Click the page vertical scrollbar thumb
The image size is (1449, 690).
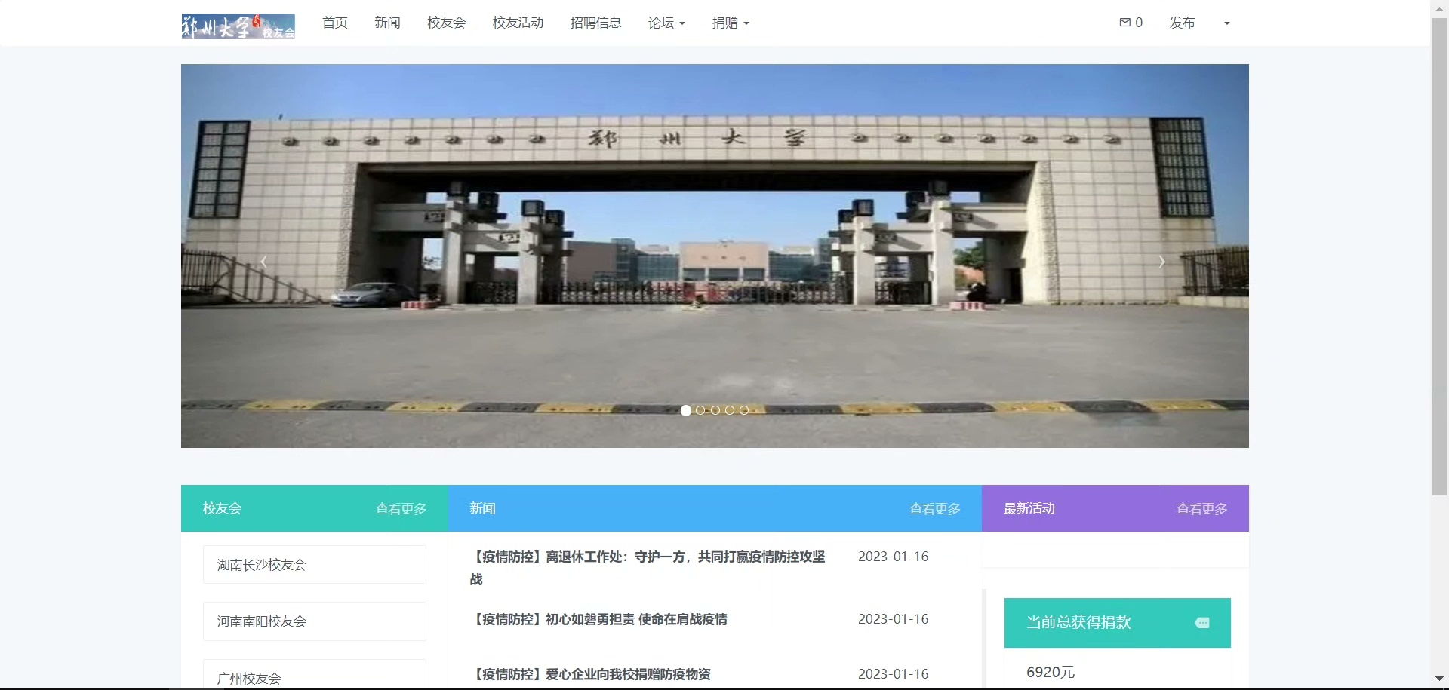[x=1439, y=256]
